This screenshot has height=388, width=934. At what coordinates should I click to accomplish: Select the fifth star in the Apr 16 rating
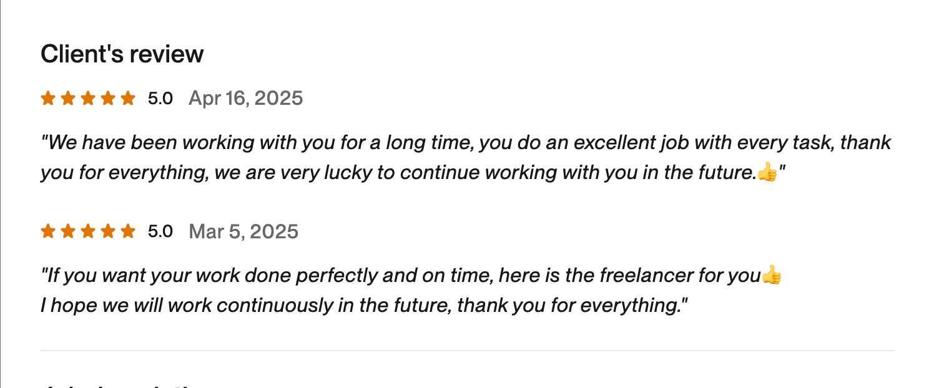pos(128,99)
